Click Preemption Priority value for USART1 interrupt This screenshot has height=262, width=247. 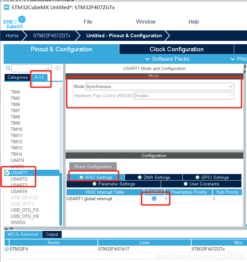pos(189,199)
